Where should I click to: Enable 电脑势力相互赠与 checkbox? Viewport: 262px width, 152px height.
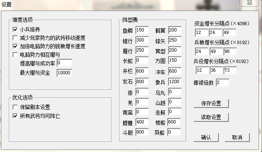(x=15, y=55)
